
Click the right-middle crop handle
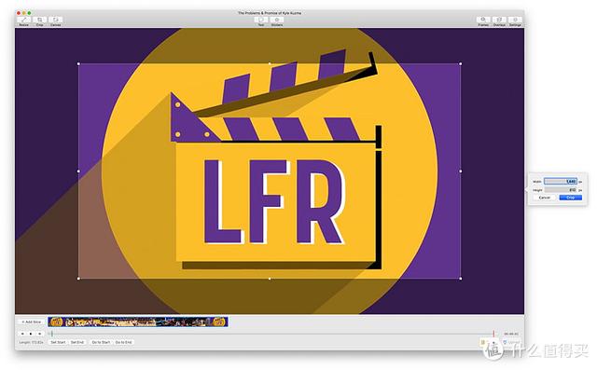coord(460,171)
